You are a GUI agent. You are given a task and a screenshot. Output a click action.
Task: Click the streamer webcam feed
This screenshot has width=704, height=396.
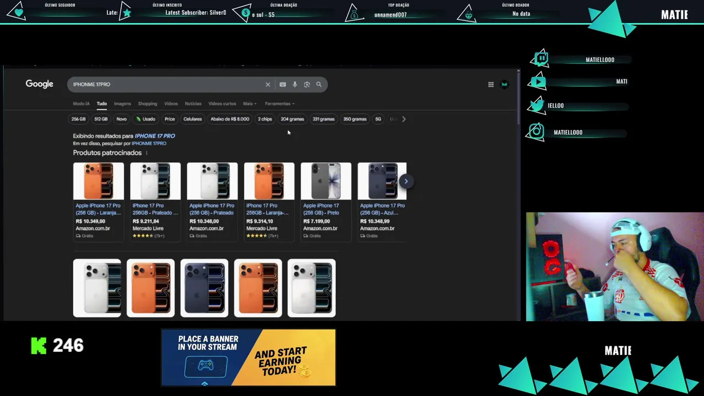coord(614,267)
